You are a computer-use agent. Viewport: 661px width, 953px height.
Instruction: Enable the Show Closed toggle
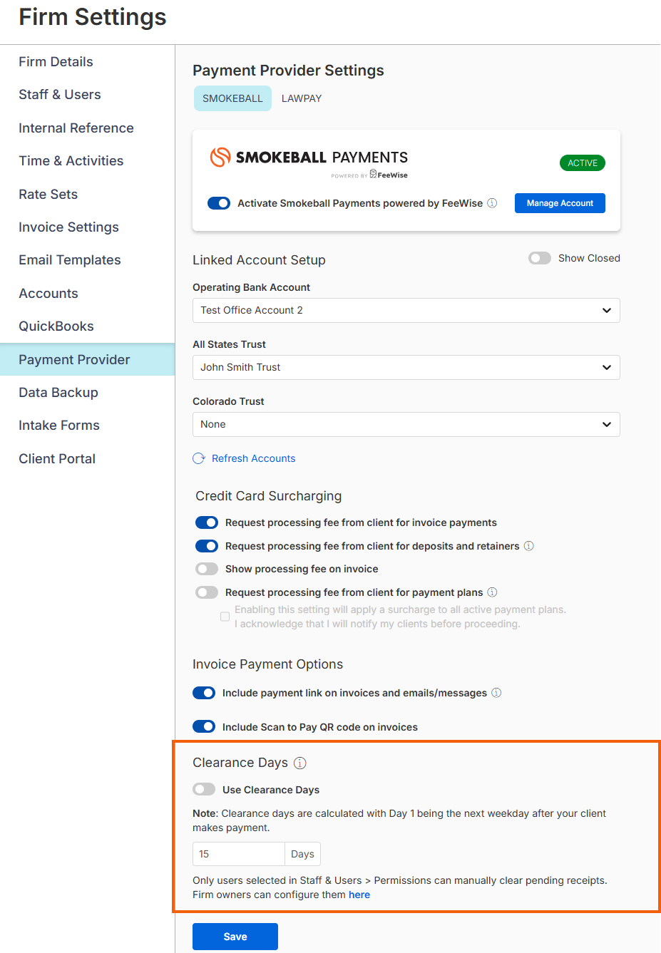click(540, 258)
